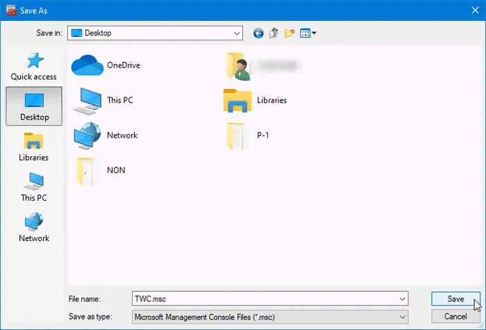Select Quick access in the sidebar

[x=34, y=67]
